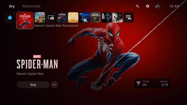The height and width of the screenshot is (105, 187).
Task: Switch to the Multimedia tab
Action: pos(31,6)
